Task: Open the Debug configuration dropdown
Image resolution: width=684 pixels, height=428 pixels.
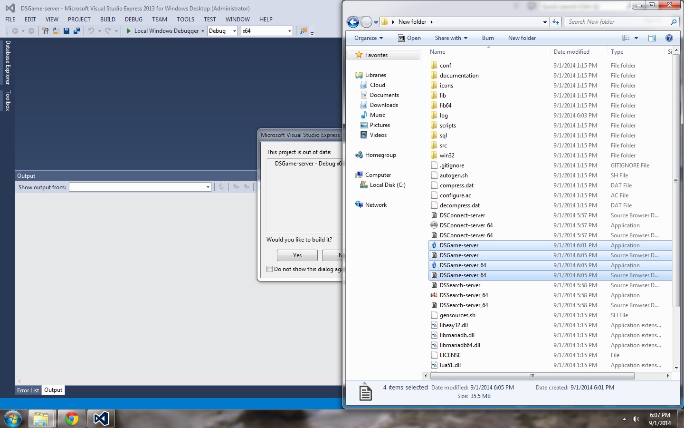Action: click(x=222, y=31)
